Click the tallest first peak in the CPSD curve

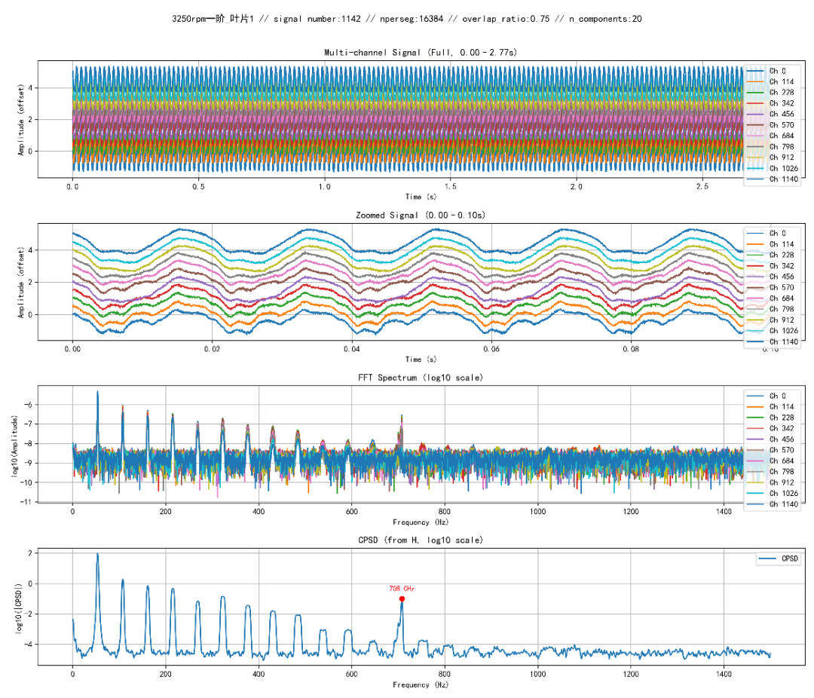(97, 556)
